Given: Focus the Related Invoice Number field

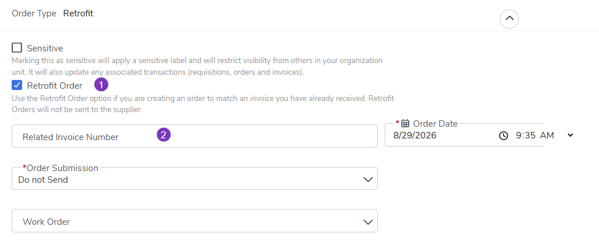Looking at the screenshot, I should (194, 136).
